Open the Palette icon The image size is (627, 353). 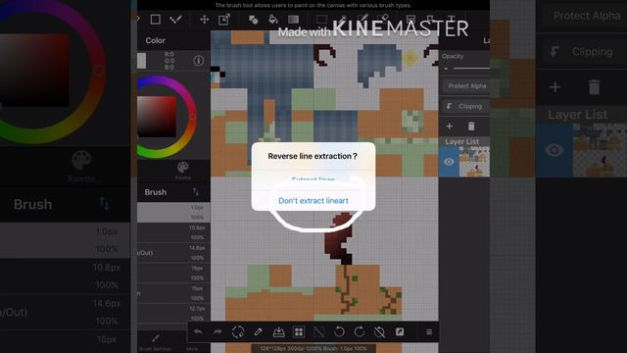183,171
